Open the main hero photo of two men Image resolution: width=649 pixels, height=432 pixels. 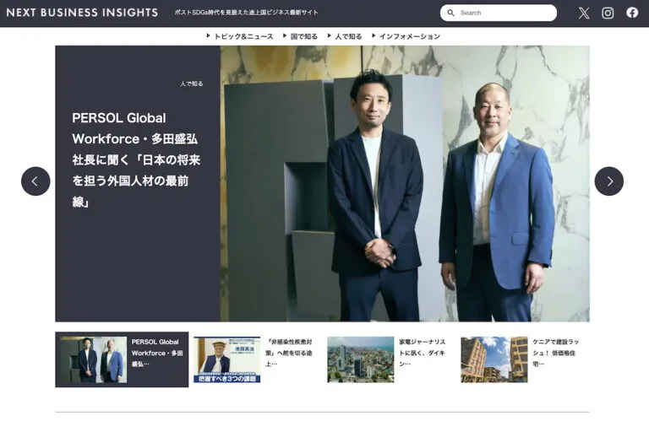pyautogui.click(x=405, y=184)
